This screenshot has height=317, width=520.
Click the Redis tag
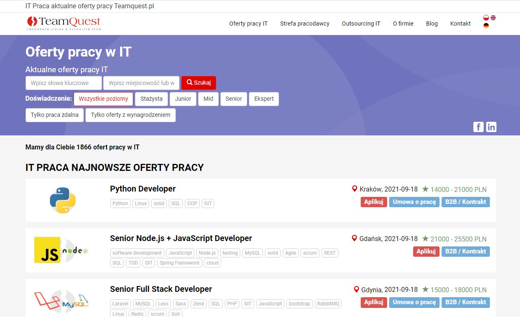(x=137, y=314)
